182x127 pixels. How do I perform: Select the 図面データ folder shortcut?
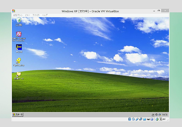[19, 76]
